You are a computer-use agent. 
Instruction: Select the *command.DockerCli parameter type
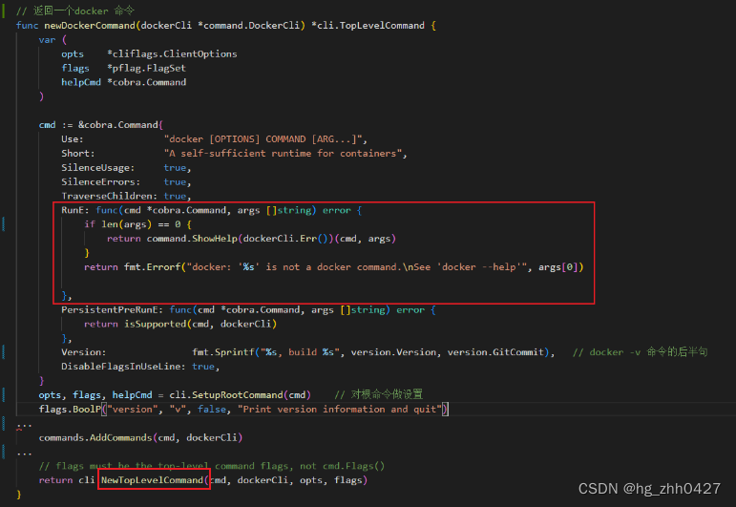(x=248, y=26)
